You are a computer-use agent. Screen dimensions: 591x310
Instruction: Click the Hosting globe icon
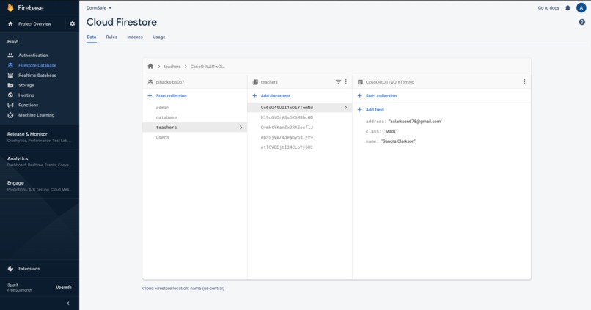[x=10, y=95]
